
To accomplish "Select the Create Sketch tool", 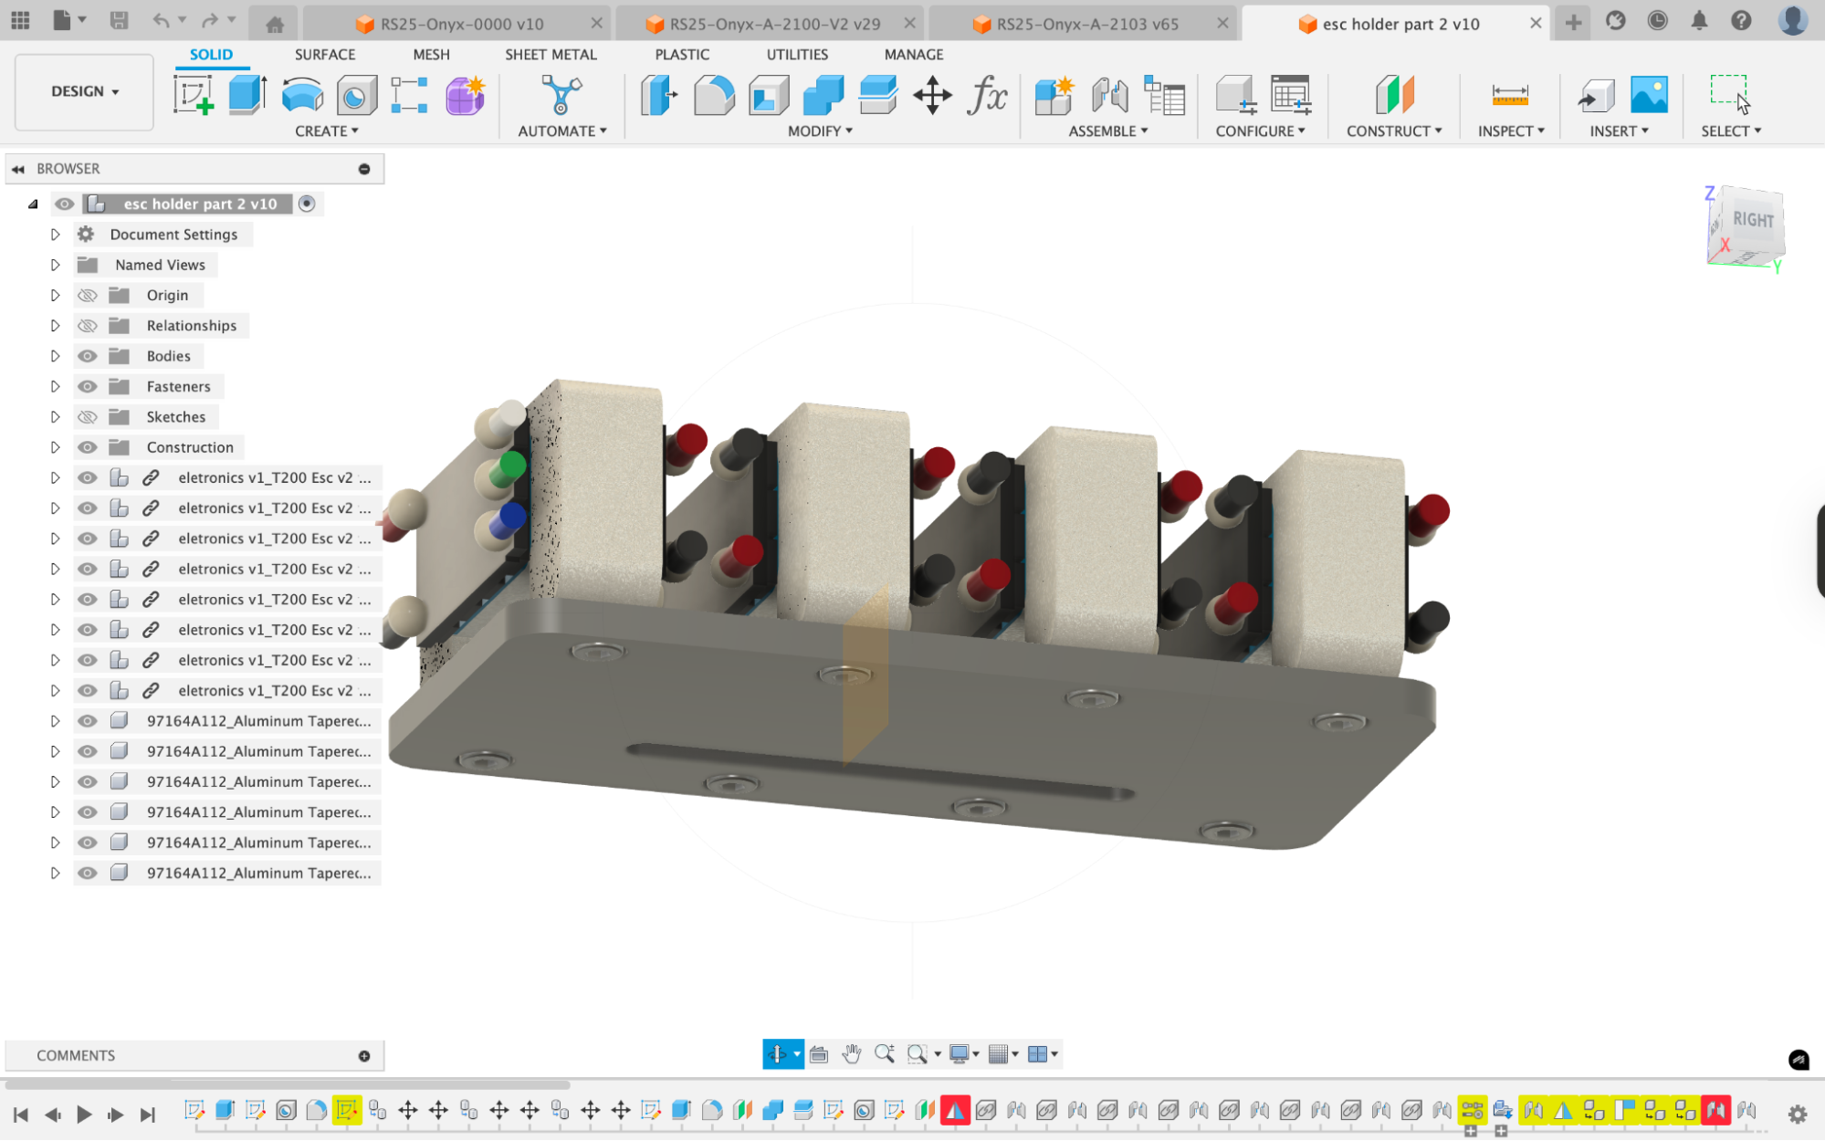I will tap(194, 95).
